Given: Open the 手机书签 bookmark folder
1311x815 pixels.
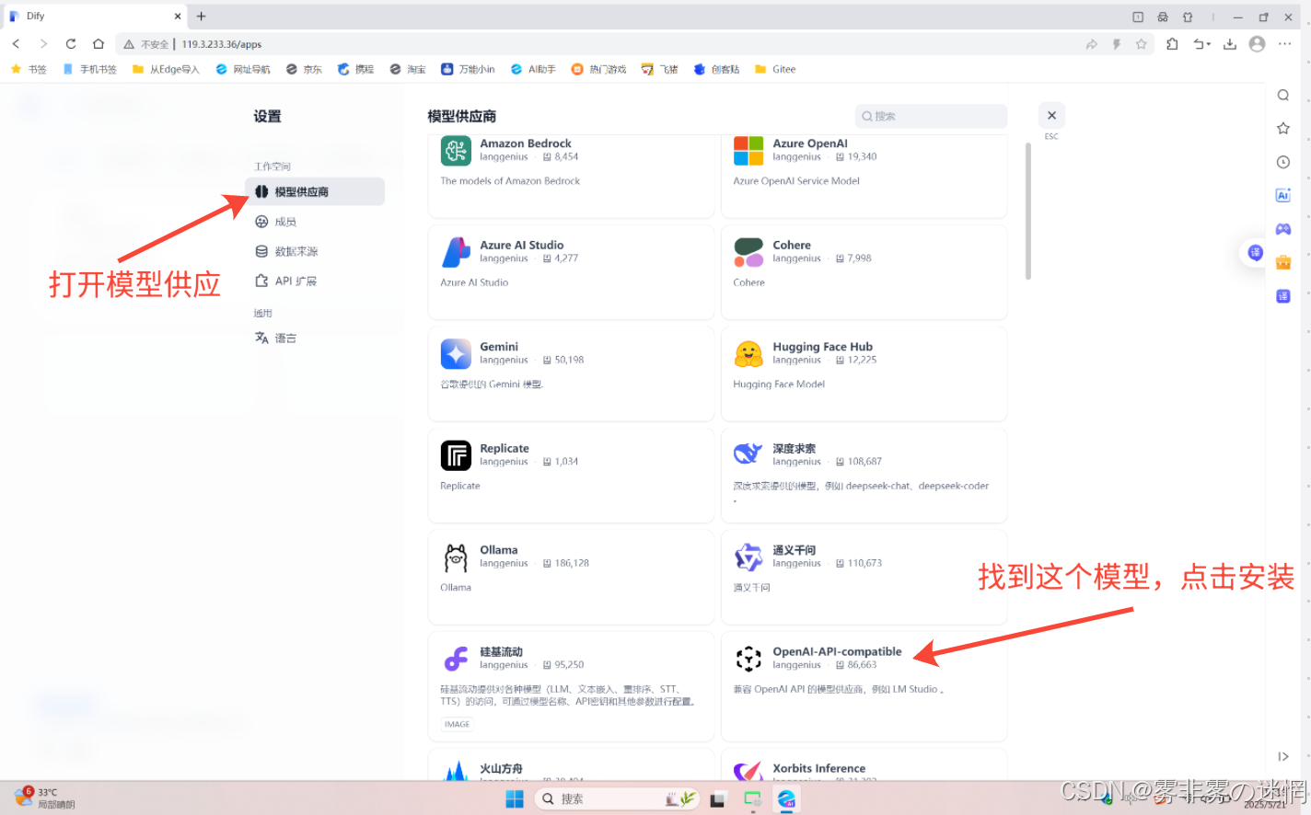Looking at the screenshot, I should click(x=90, y=69).
